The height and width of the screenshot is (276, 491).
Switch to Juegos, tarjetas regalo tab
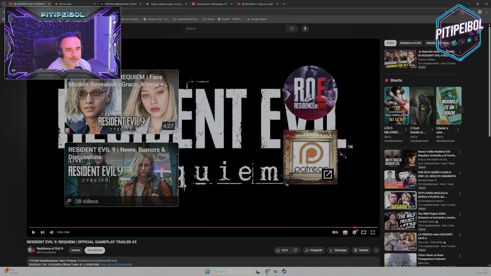[166, 4]
